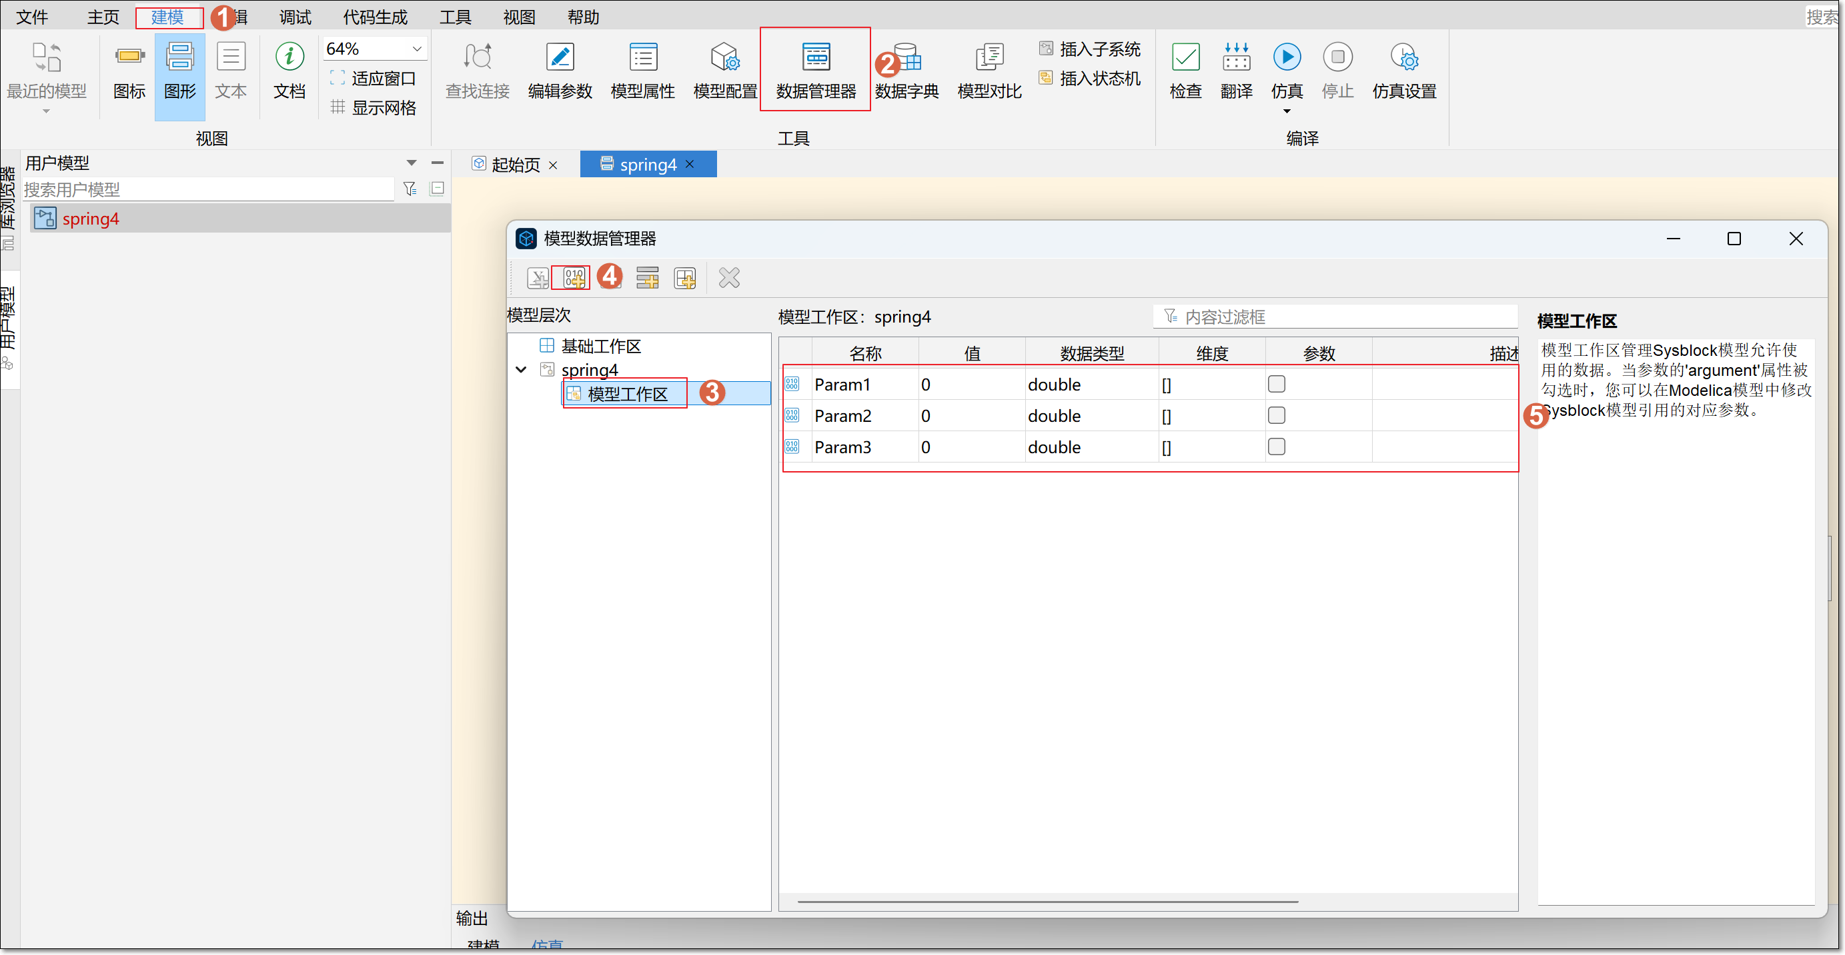Open the 数据管理器 tool
Viewport: 1845px width, 955px height.
[x=815, y=69]
